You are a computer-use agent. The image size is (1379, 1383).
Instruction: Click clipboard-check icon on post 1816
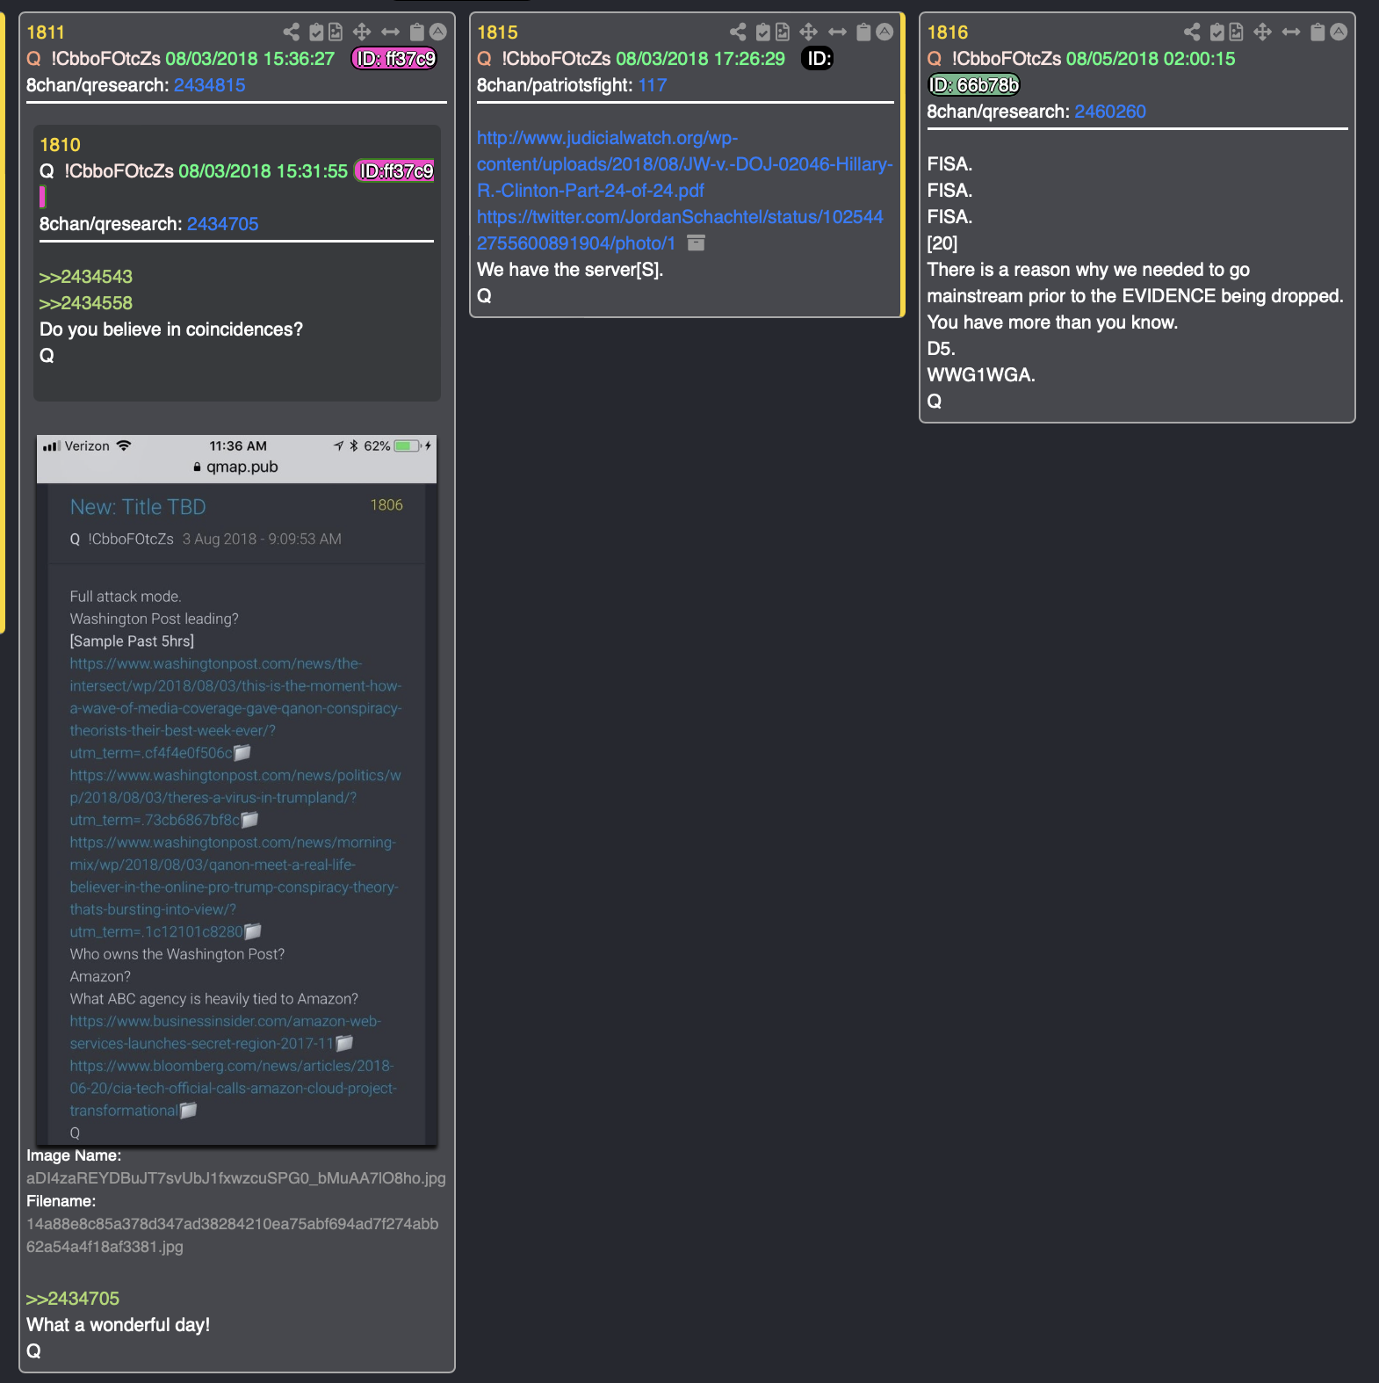pyautogui.click(x=1217, y=33)
